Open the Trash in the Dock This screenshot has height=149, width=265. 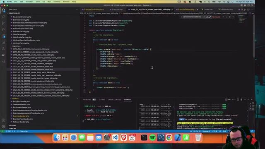pyautogui.click(x=198, y=137)
